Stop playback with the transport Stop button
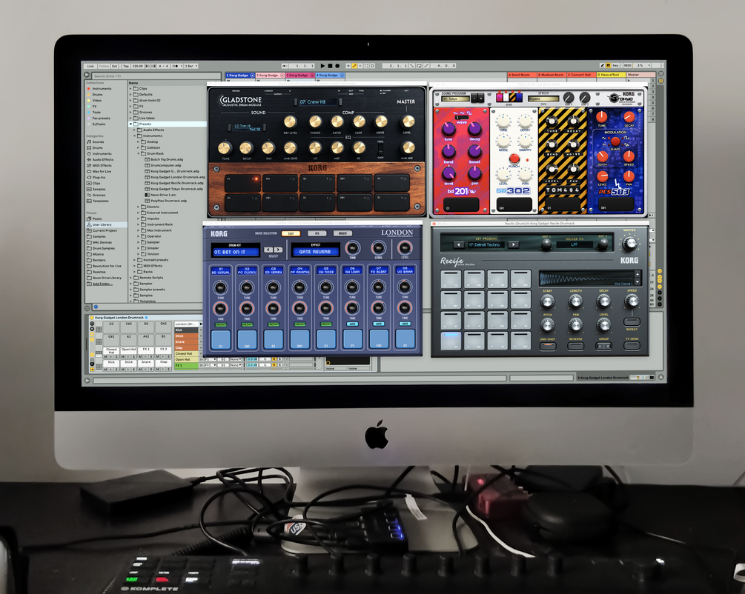This screenshot has width=745, height=594. tap(330, 66)
